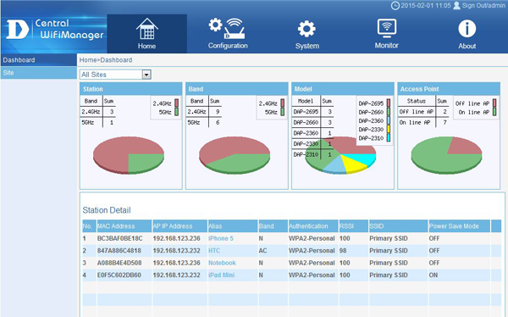Click the red Off line AP legend swatch
The width and height of the screenshot is (508, 317).
[494, 103]
